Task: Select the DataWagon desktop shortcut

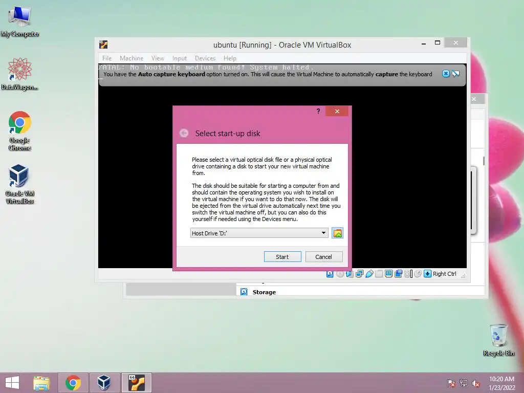Action: 20,74
